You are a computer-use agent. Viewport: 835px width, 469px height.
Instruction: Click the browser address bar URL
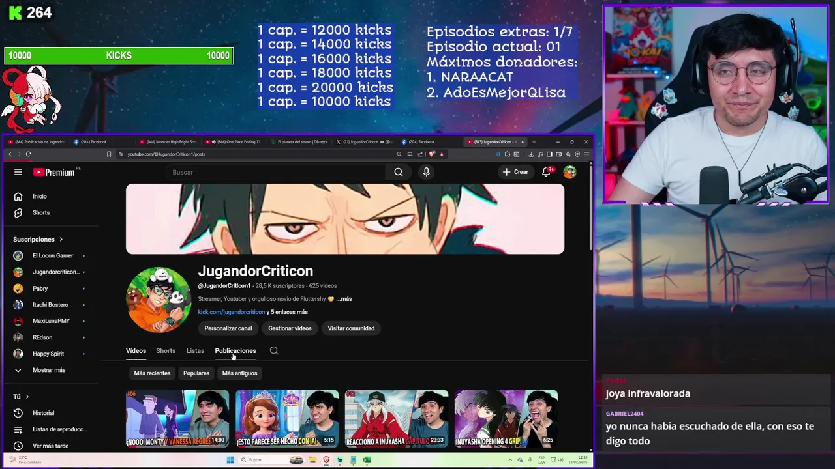166,154
